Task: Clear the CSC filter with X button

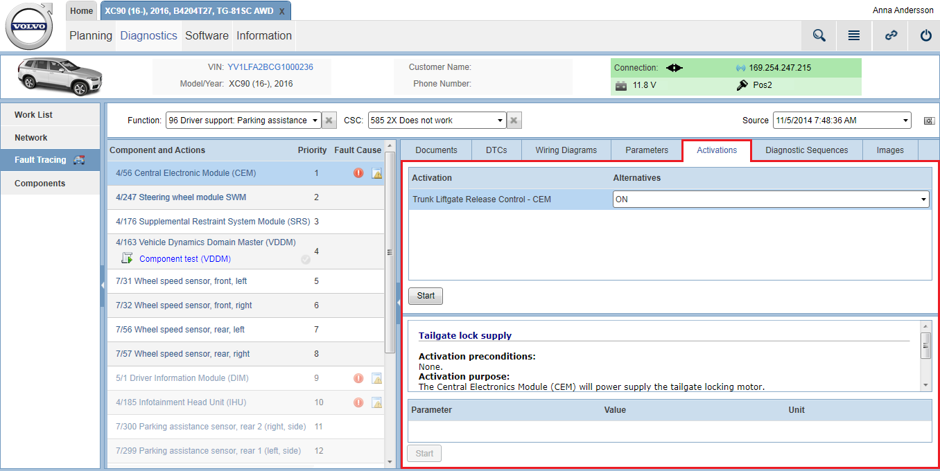Action: [514, 121]
